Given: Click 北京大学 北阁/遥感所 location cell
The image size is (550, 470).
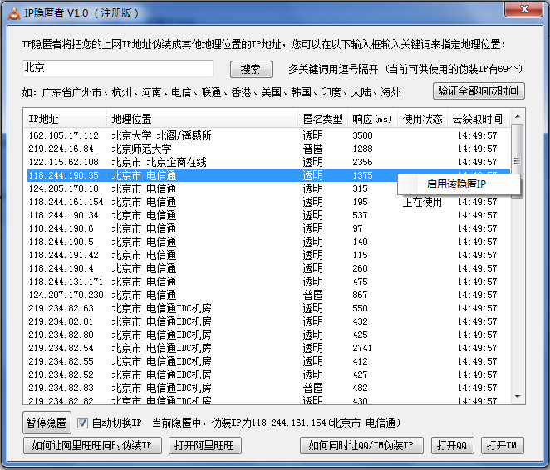Looking at the screenshot, I should click(162, 135).
